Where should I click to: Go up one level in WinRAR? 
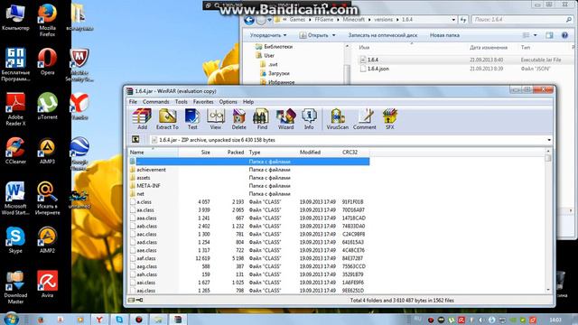[135, 140]
